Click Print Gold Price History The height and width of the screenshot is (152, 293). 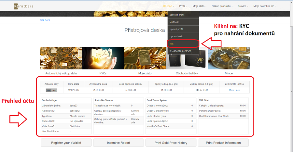pos(171,143)
